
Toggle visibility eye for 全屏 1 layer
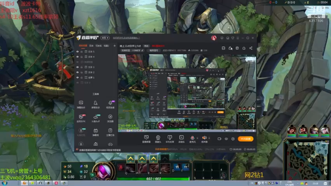tap(78, 78)
